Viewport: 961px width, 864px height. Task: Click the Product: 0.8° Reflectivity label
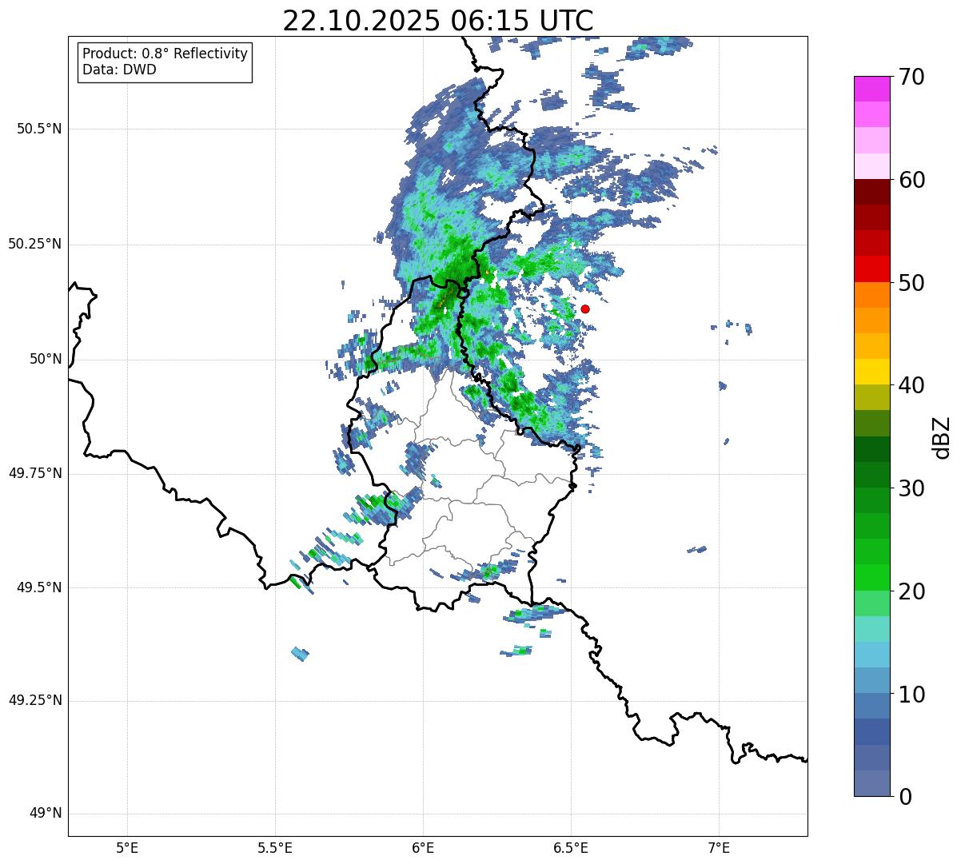(x=165, y=54)
